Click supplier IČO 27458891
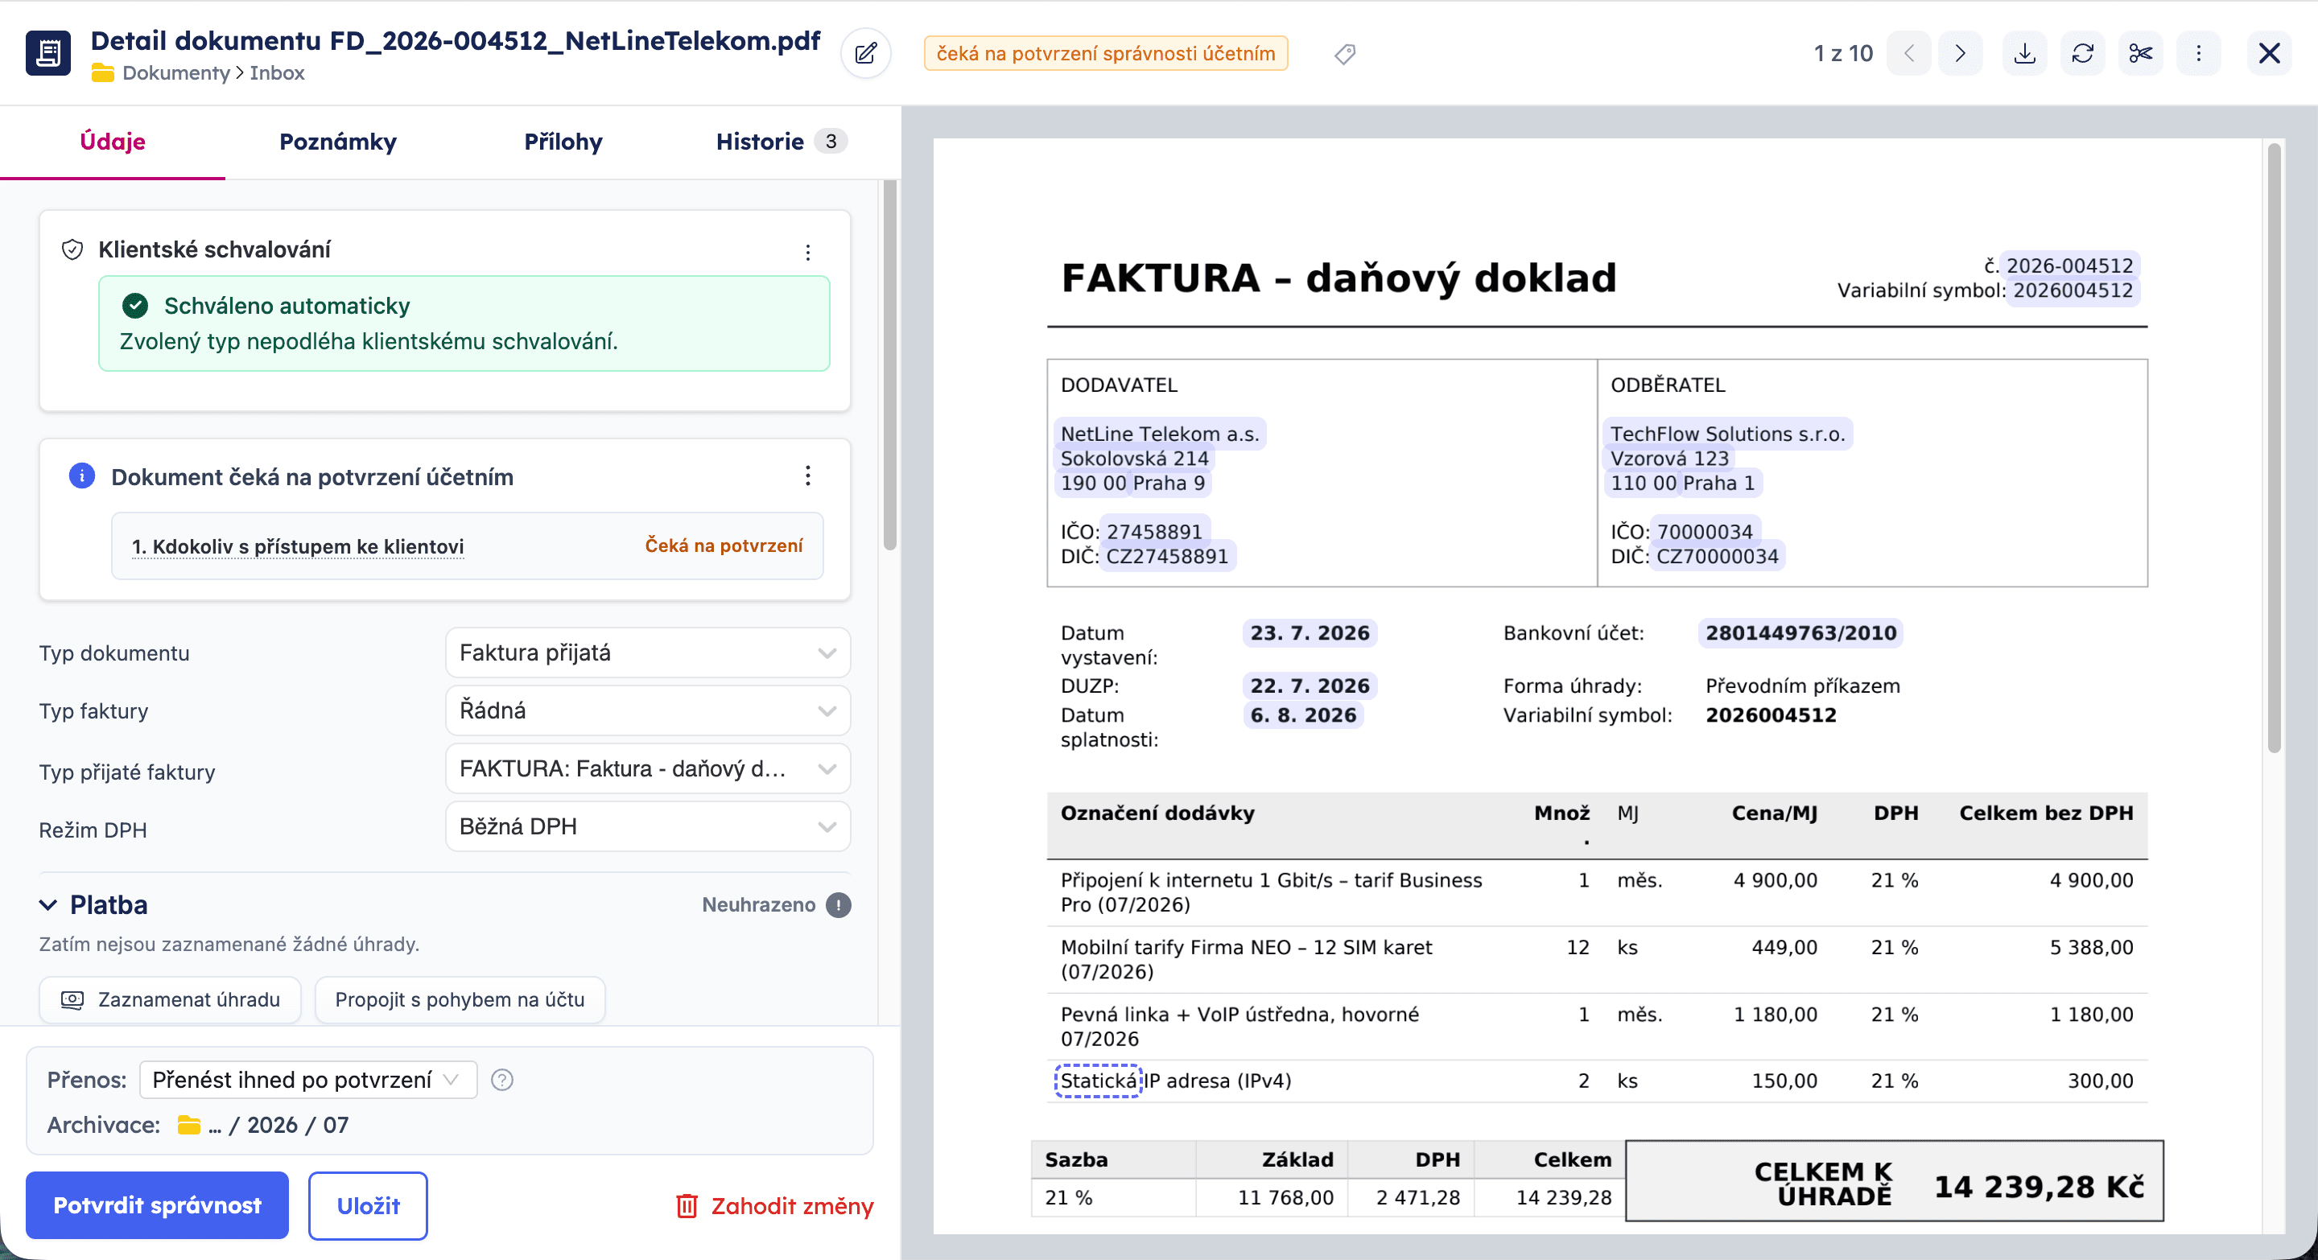This screenshot has height=1260, width=2318. point(1154,532)
